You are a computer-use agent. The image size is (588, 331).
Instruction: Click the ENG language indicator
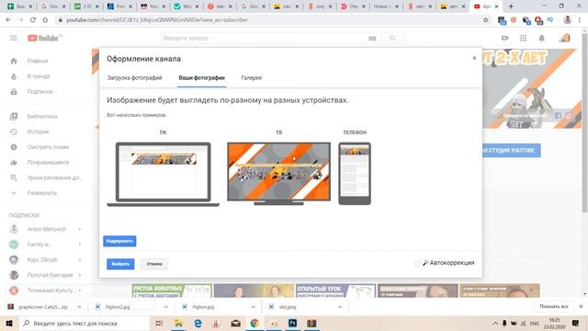coord(535,323)
